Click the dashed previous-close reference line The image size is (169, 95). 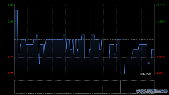click(84, 40)
